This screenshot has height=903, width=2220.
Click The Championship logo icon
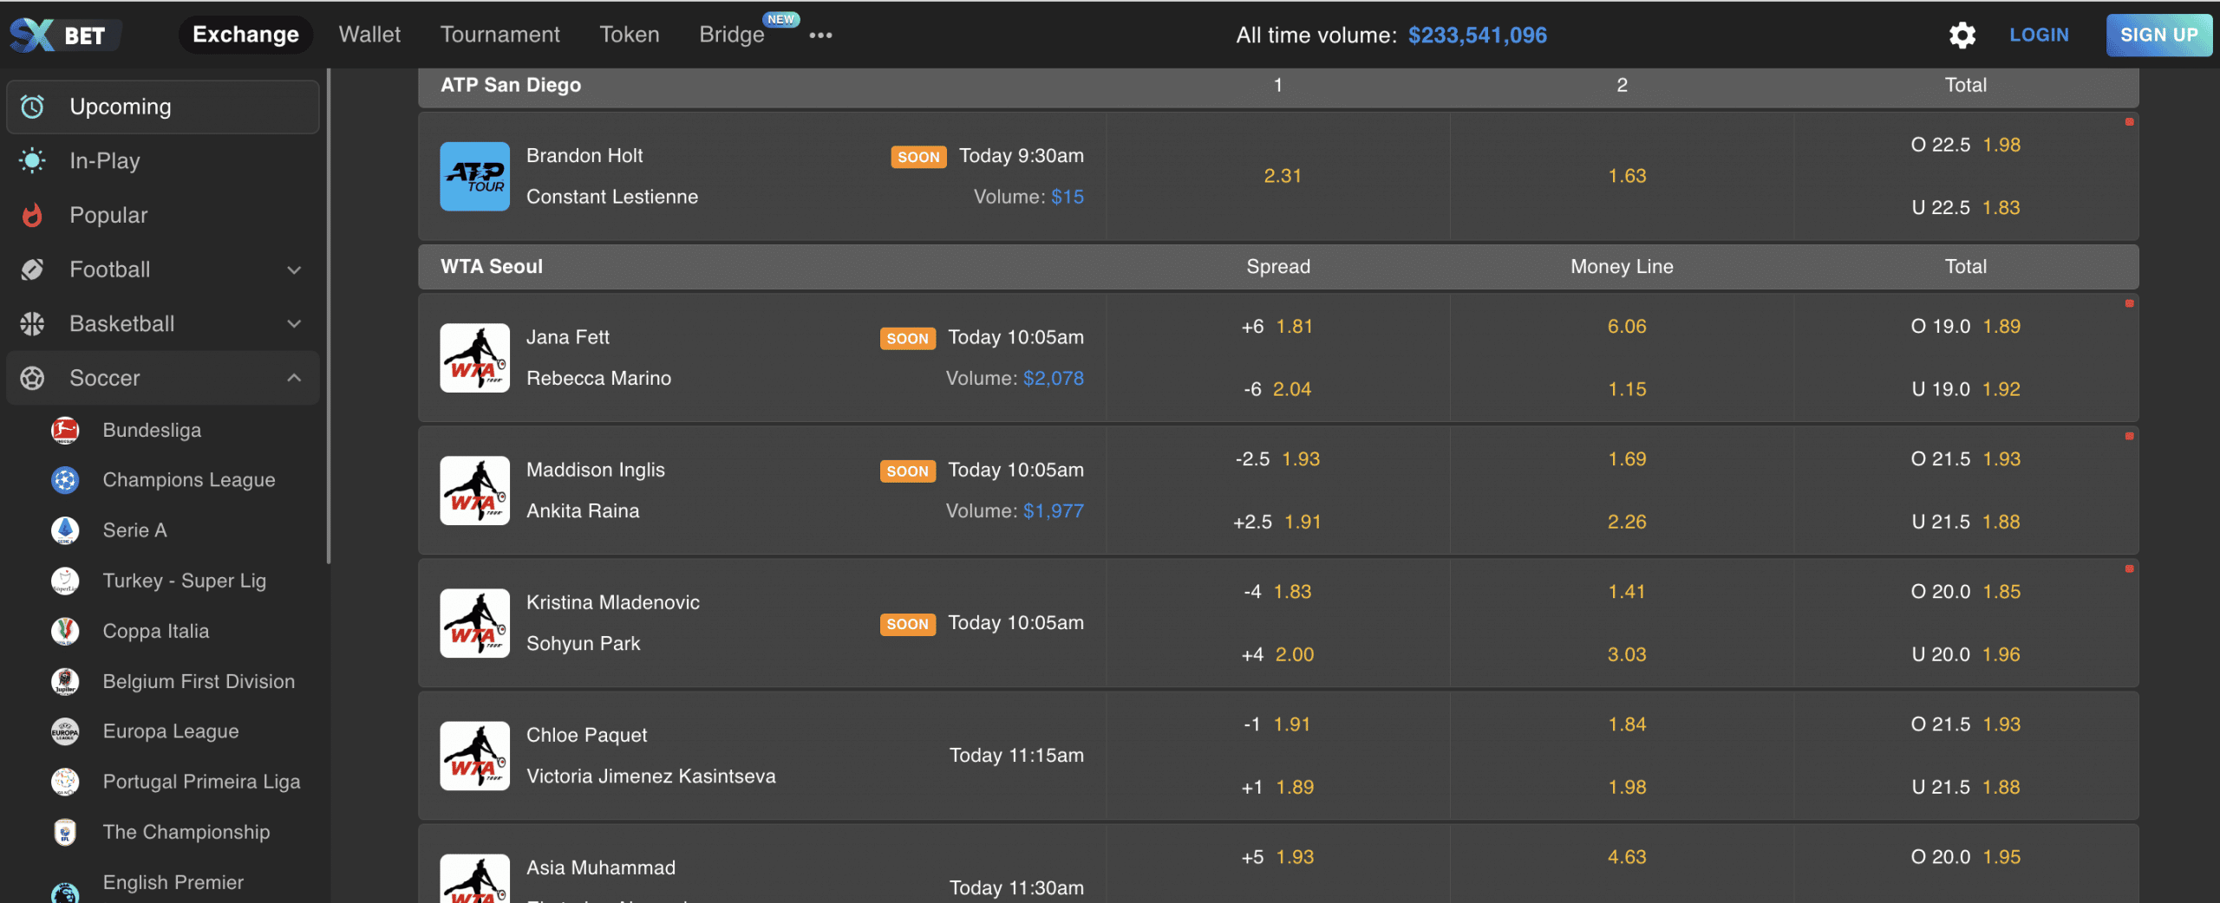(x=65, y=832)
